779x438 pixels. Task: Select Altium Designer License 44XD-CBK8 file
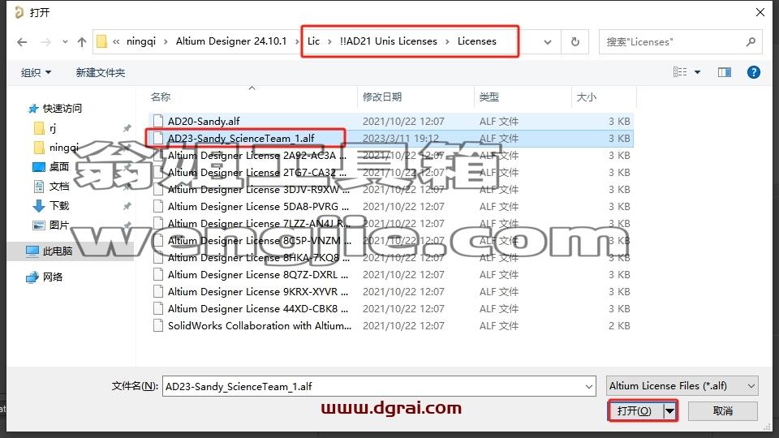pos(390,309)
